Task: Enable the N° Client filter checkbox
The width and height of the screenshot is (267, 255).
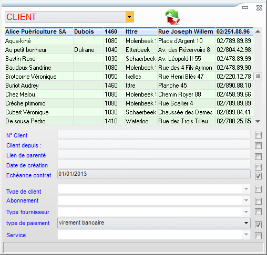Action: point(258,135)
